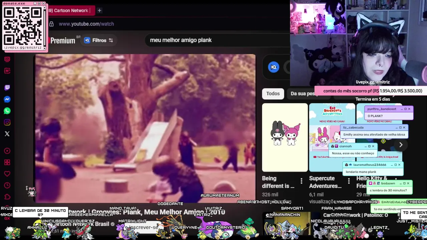Click the donate.exe QR code
This screenshot has width=427, height=240.
23,26
